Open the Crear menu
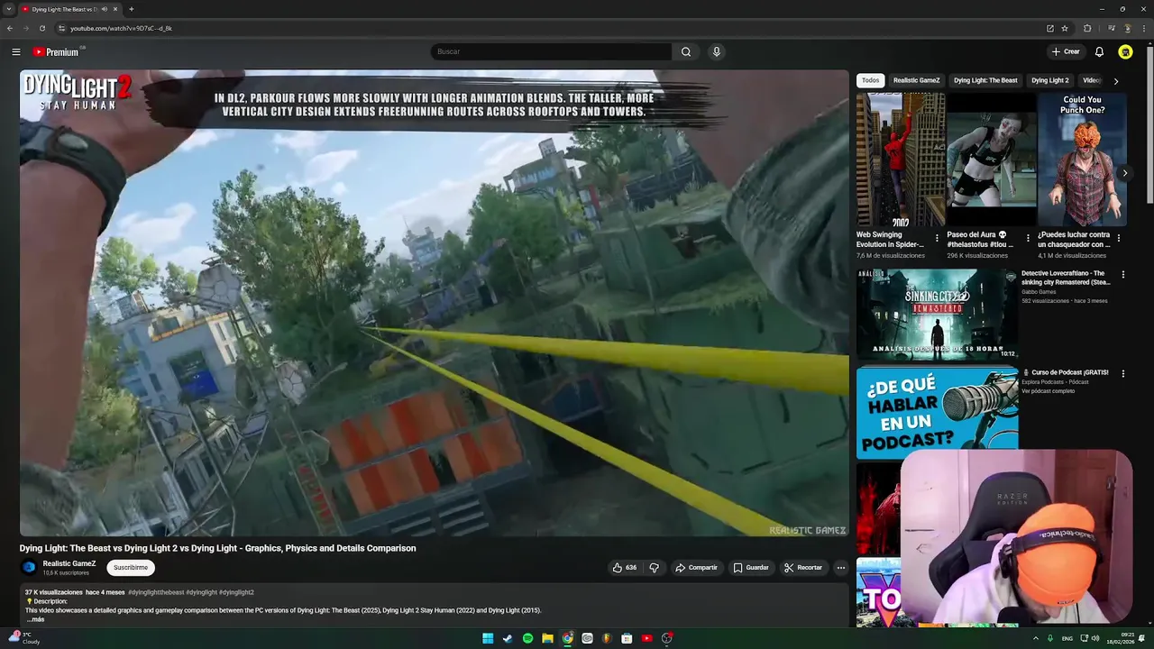 (1065, 51)
